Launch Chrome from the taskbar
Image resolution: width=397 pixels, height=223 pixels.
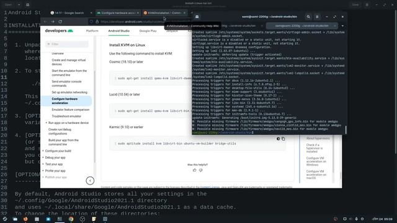click(71, 219)
